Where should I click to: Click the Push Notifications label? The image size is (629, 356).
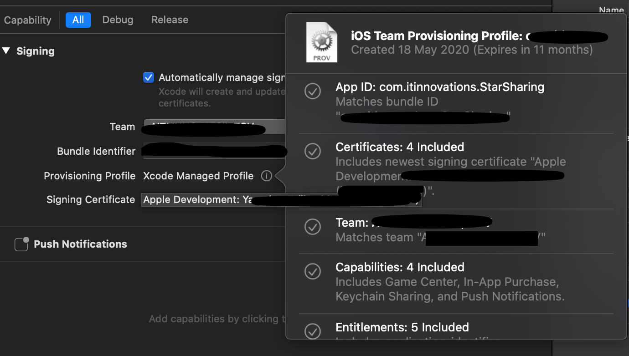80,244
